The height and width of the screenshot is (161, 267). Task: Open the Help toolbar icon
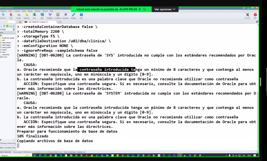click(x=81, y=16)
